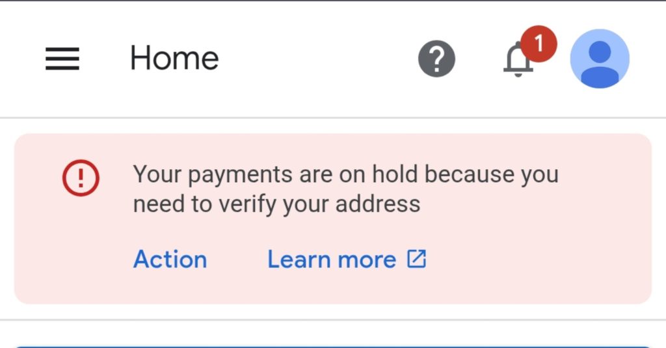Click the profile avatar icon
This screenshot has height=348, width=666.
(599, 59)
